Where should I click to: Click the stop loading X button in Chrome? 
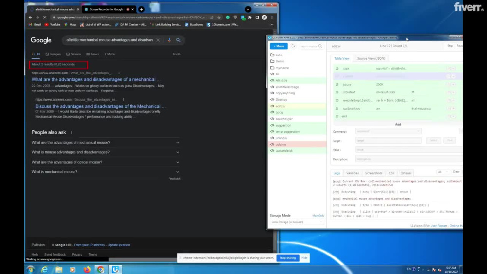[x=45, y=18]
